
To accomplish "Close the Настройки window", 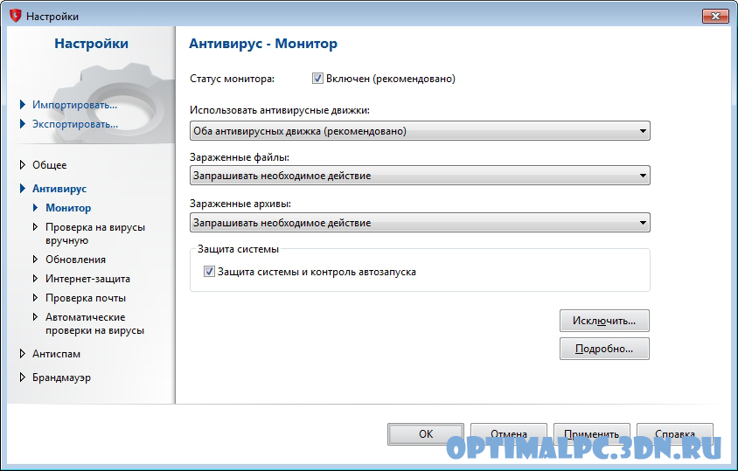I will coord(715,16).
